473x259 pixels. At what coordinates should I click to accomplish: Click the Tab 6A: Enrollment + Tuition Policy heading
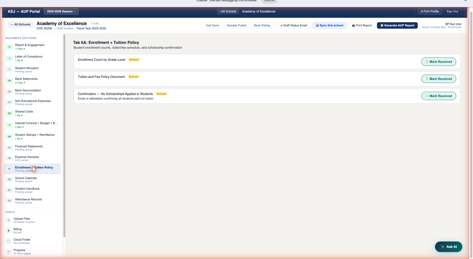tap(106, 43)
